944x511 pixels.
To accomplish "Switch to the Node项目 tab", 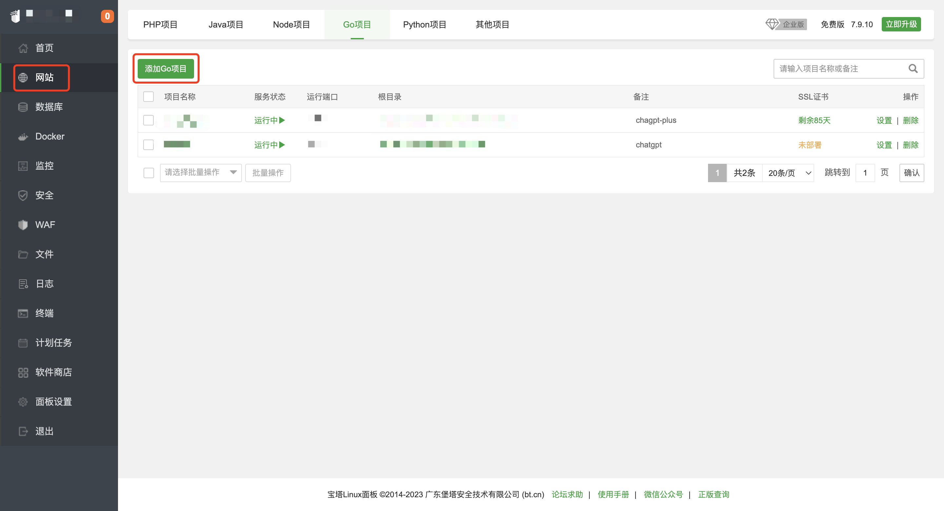I will (x=291, y=25).
